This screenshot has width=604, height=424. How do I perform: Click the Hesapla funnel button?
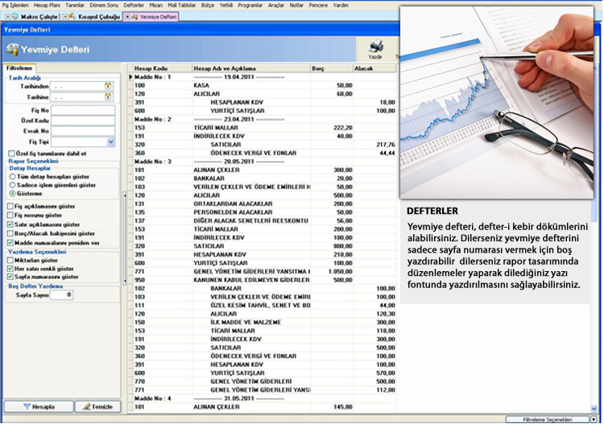coord(38,407)
